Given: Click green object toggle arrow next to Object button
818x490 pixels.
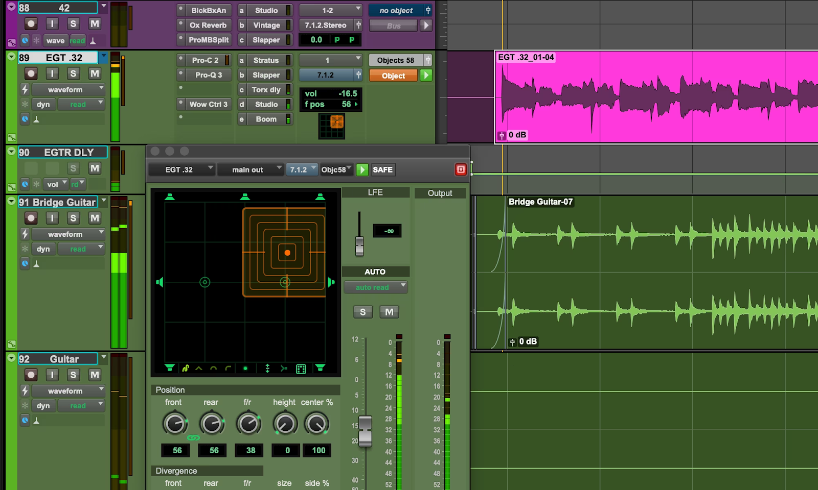Looking at the screenshot, I should (426, 76).
